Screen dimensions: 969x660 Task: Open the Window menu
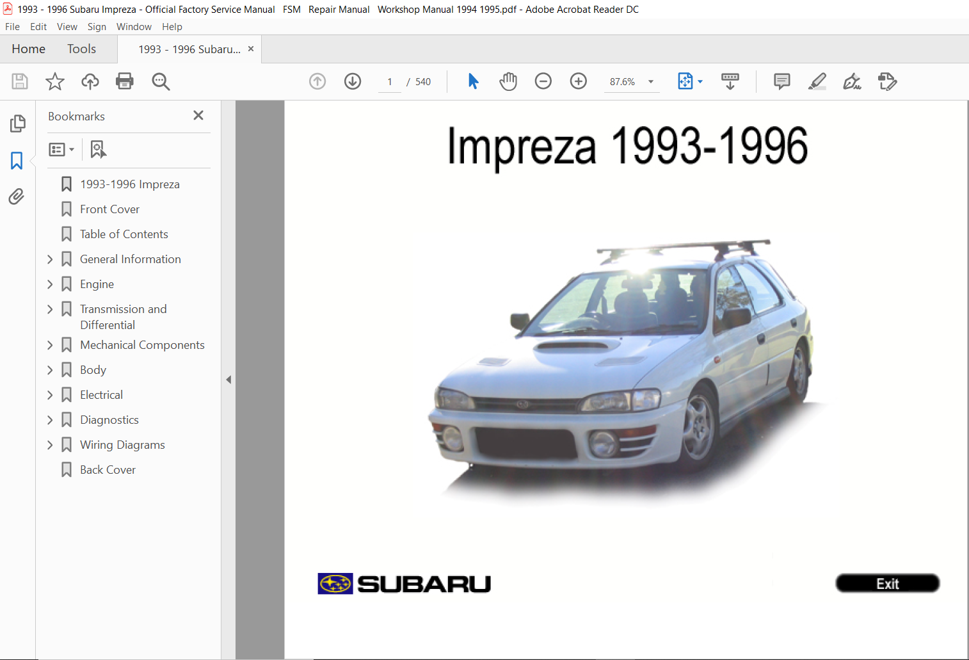[x=134, y=27]
